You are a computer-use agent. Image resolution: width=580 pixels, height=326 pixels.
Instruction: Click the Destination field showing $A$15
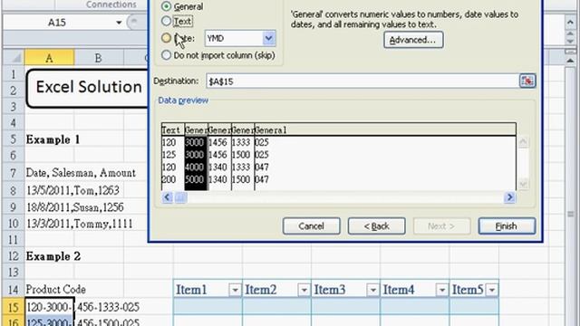[362, 81]
